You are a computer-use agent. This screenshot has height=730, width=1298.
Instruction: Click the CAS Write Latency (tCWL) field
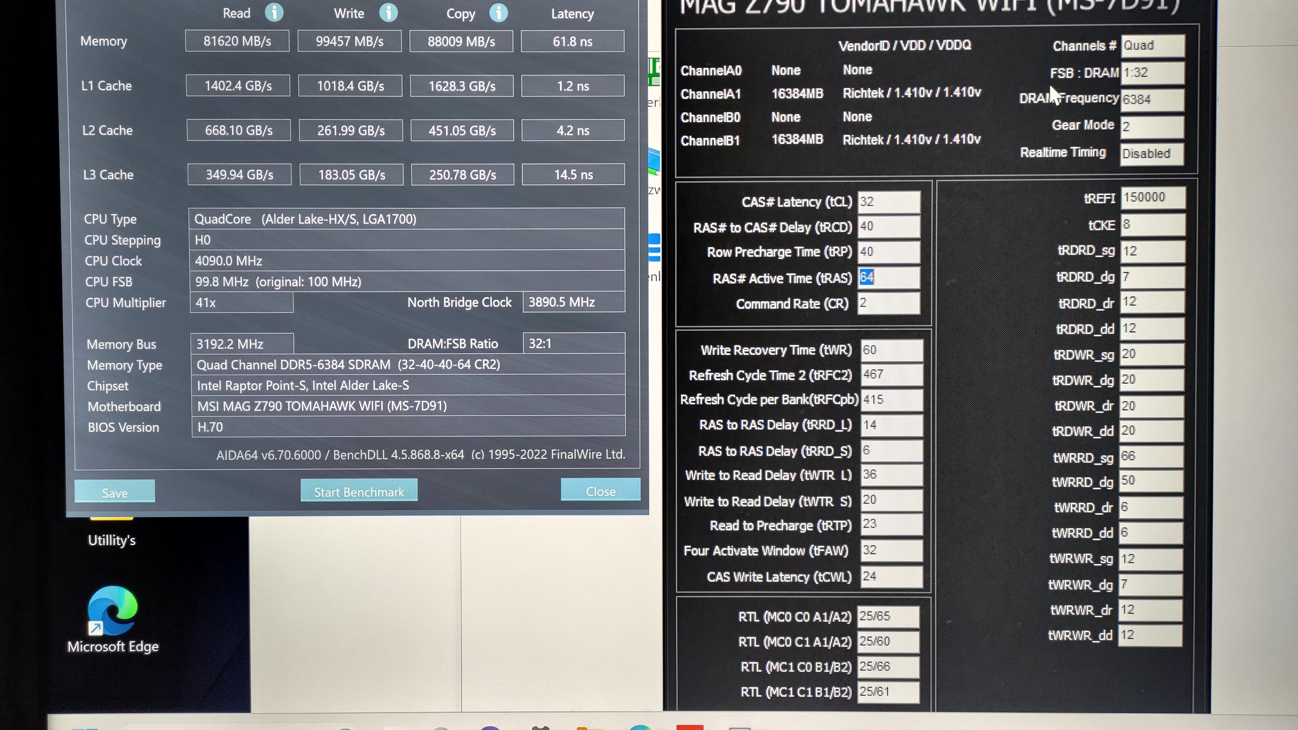tap(892, 576)
